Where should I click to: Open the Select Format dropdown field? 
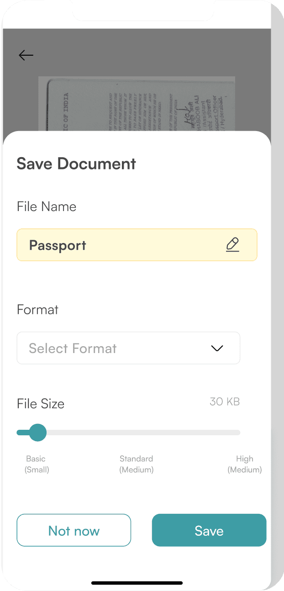128,348
